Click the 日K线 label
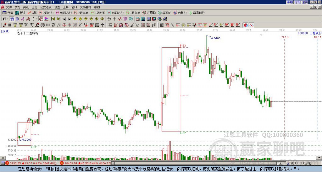Image resolution: width=322 pixels, height=172 pixels. tap(5, 31)
